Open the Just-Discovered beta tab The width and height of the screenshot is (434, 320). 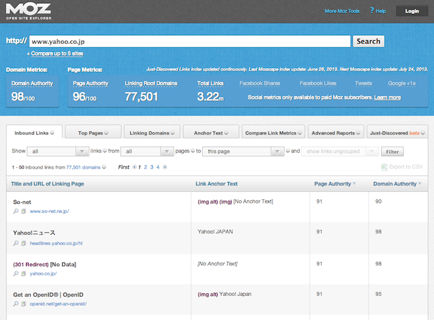(397, 133)
